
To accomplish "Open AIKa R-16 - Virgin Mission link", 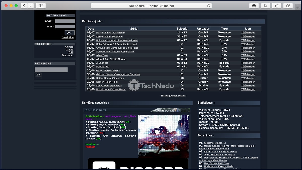I will [x=111, y=59].
